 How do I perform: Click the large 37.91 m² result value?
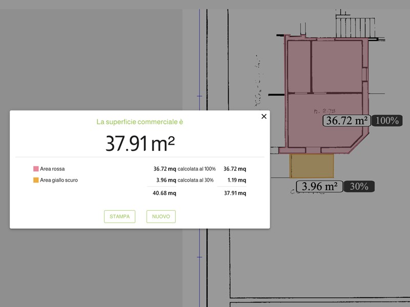pyautogui.click(x=140, y=144)
